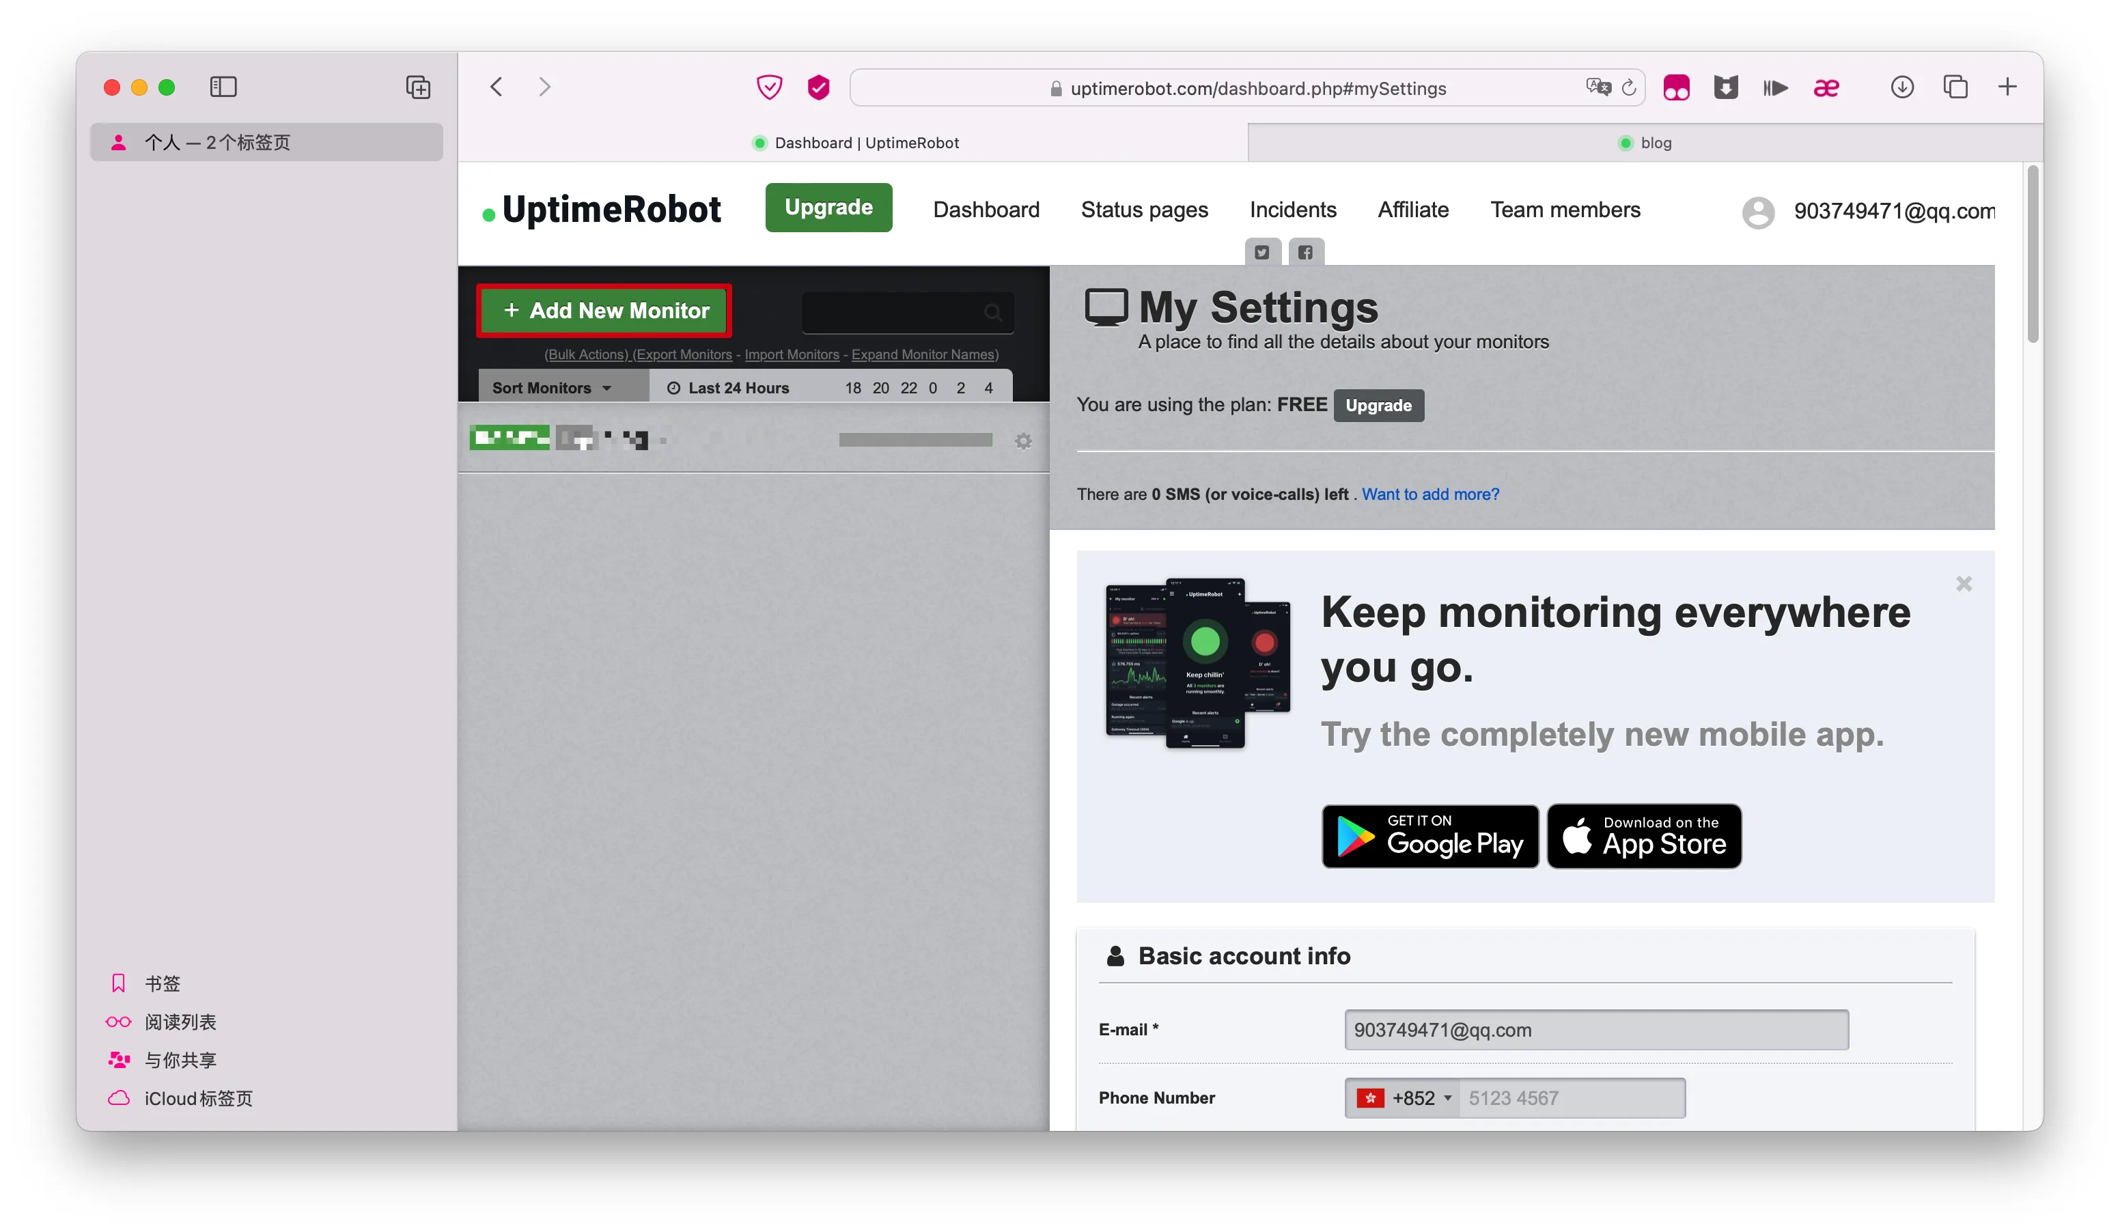
Task: Open the pink ae extension icon
Action: click(1826, 87)
